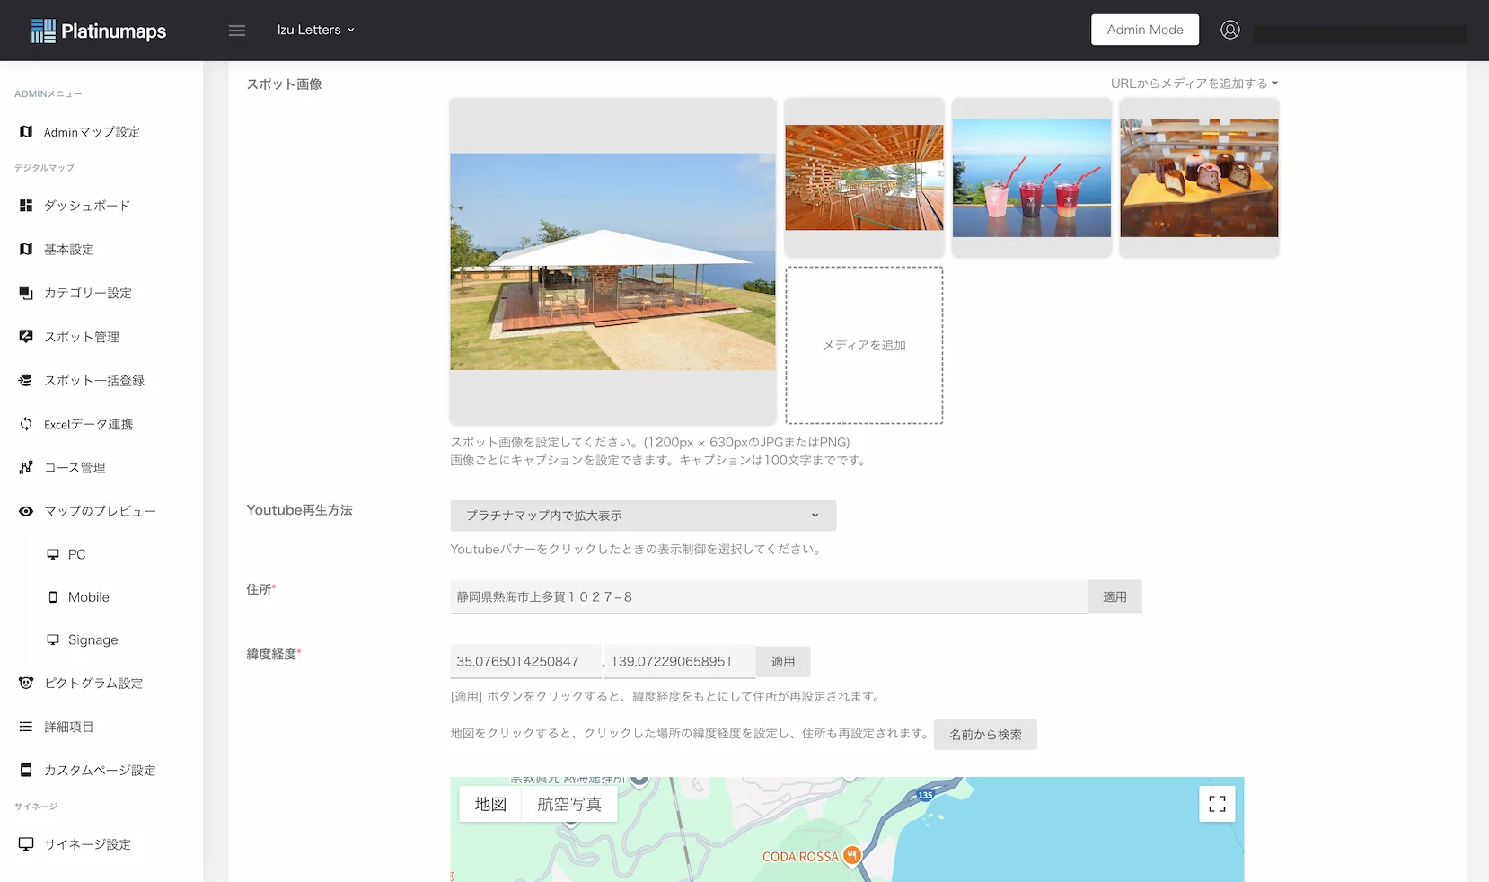Click 適用 next to the address field

click(x=1115, y=596)
